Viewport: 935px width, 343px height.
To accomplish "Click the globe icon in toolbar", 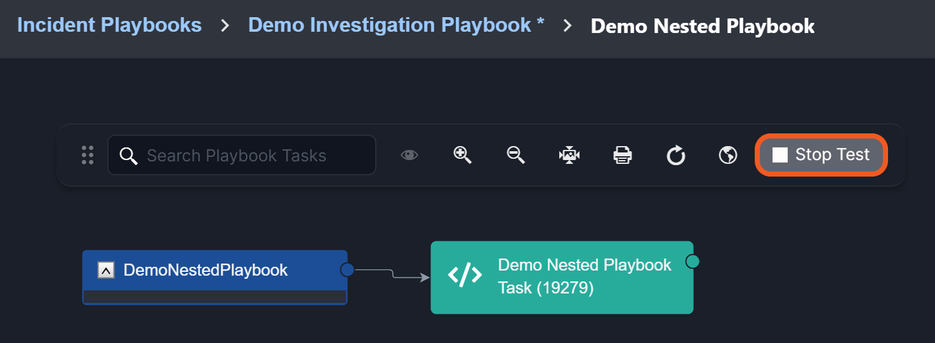I will [x=728, y=155].
